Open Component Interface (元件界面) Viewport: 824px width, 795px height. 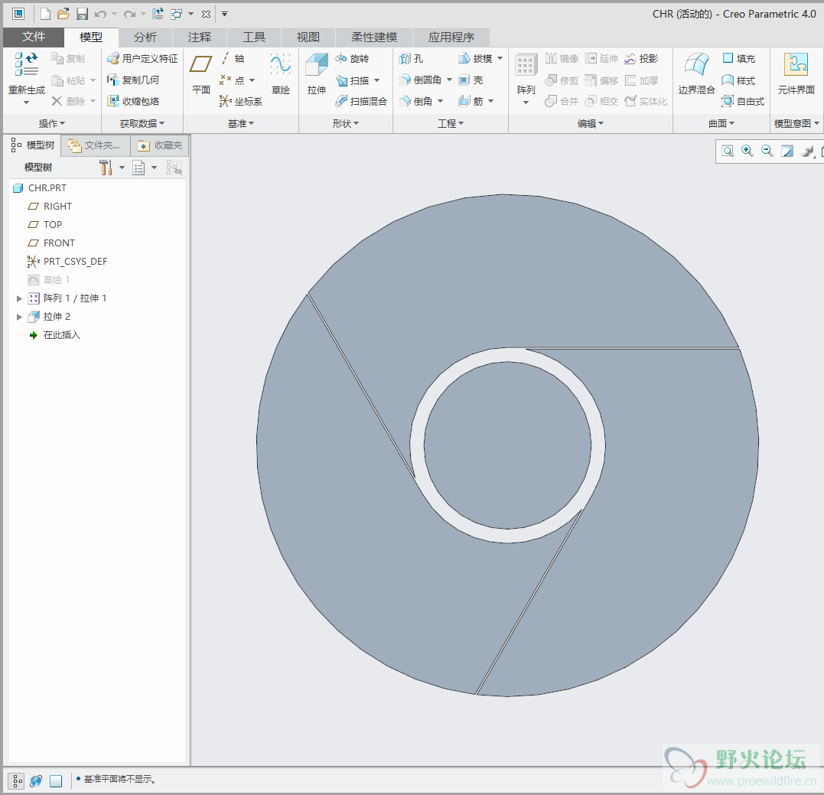[x=796, y=73]
